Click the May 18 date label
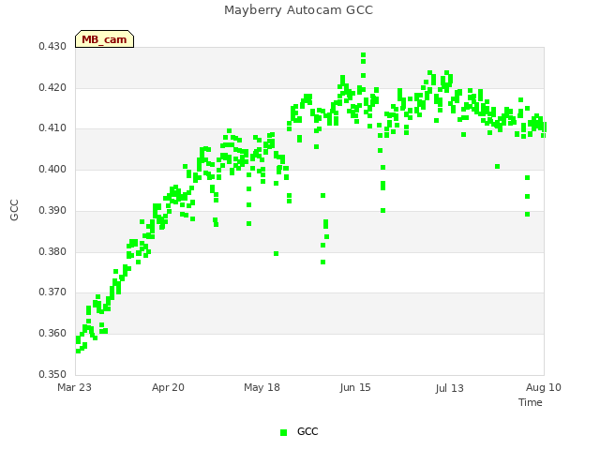The height and width of the screenshot is (450, 600). 262,387
